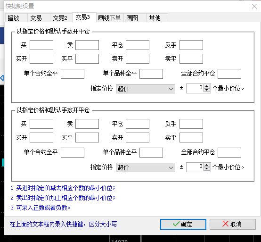Viewport: 261px width, 242px height.
Task: Focus the 买 hotkey field in the upper group
Action: (41, 45)
